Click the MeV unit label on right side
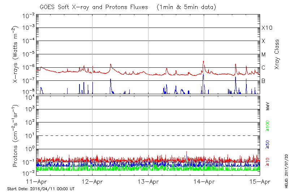This screenshot has height=192, width=289. (x=268, y=107)
